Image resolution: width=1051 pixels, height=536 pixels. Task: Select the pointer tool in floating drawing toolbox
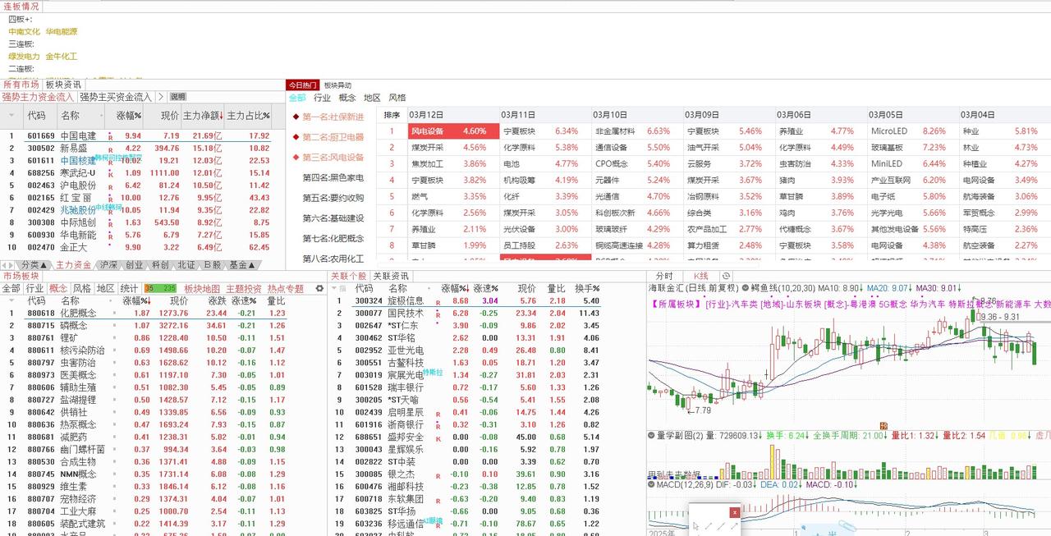(696, 526)
